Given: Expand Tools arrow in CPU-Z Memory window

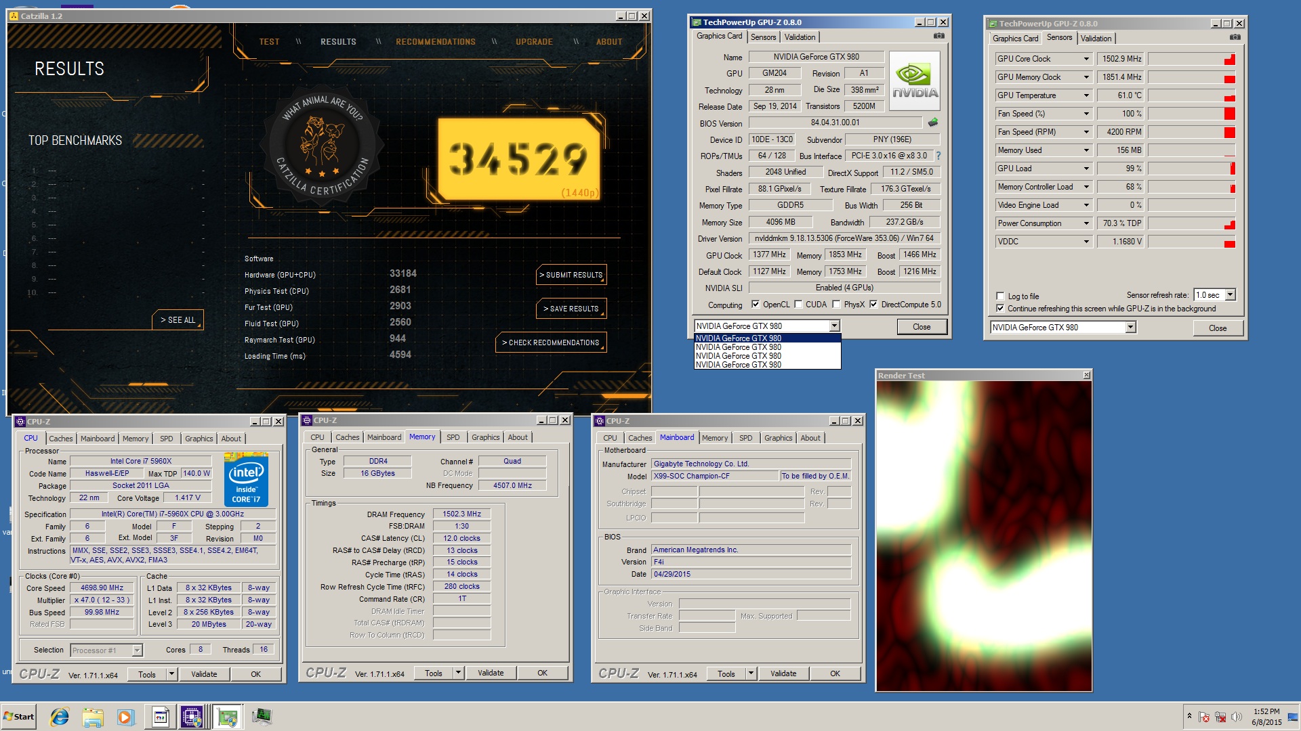Looking at the screenshot, I should click(459, 673).
